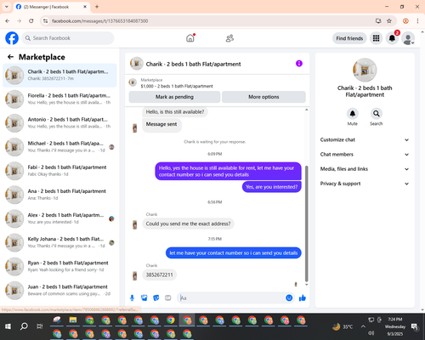Viewport: 425px width, 340px height.
Task: Expand Privacy & support section
Action: click(365, 184)
